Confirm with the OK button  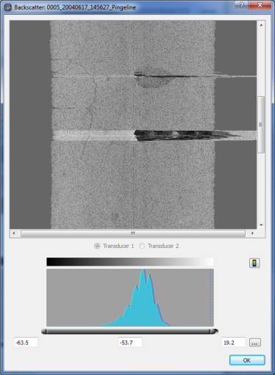(x=247, y=360)
